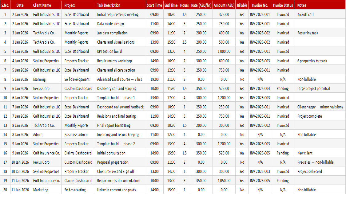
Task: Click the 'Template build — phase 1' cell
Action: [x=120, y=98]
